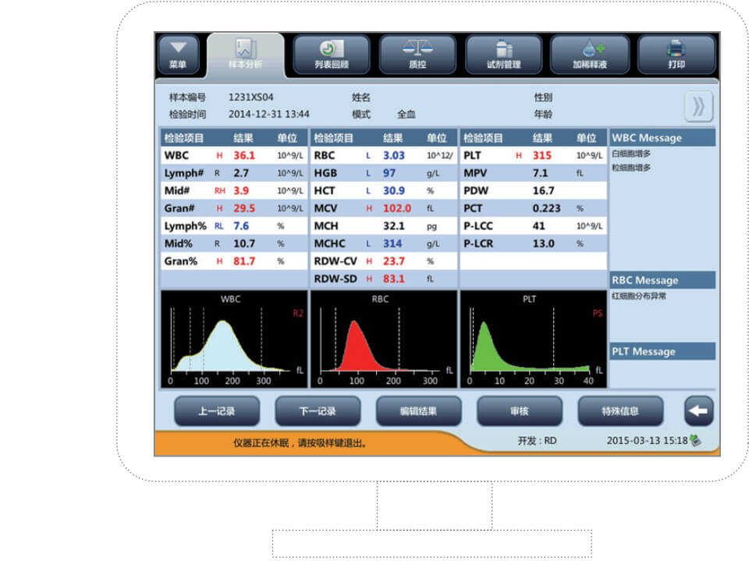Expand patient info with double-chevron button
This screenshot has width=749, height=561.
[x=698, y=107]
